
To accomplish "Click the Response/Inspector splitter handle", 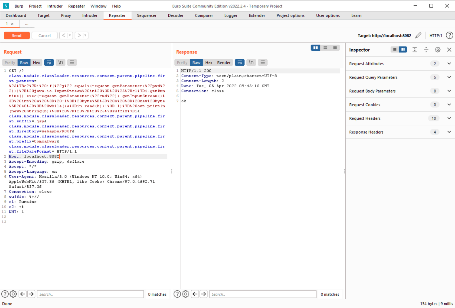I will tap(344, 171).
